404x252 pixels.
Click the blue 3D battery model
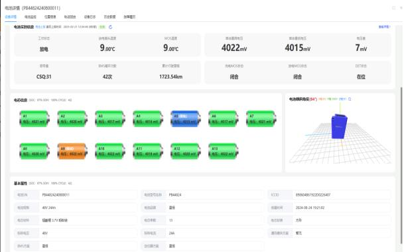(x=339, y=126)
